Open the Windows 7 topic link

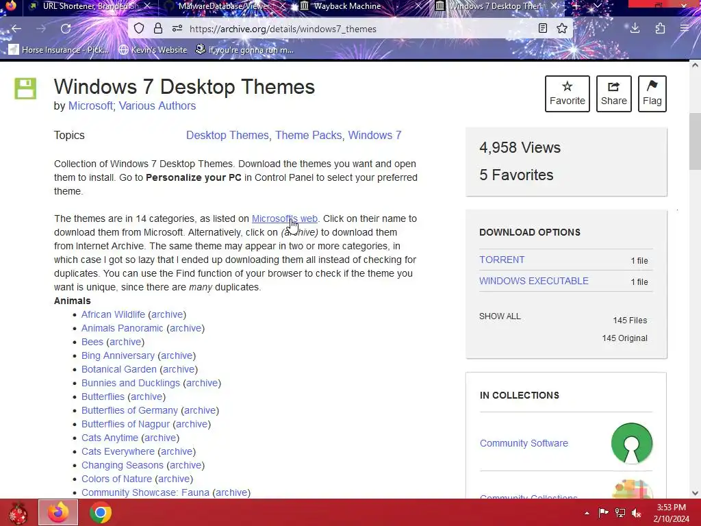(374, 135)
